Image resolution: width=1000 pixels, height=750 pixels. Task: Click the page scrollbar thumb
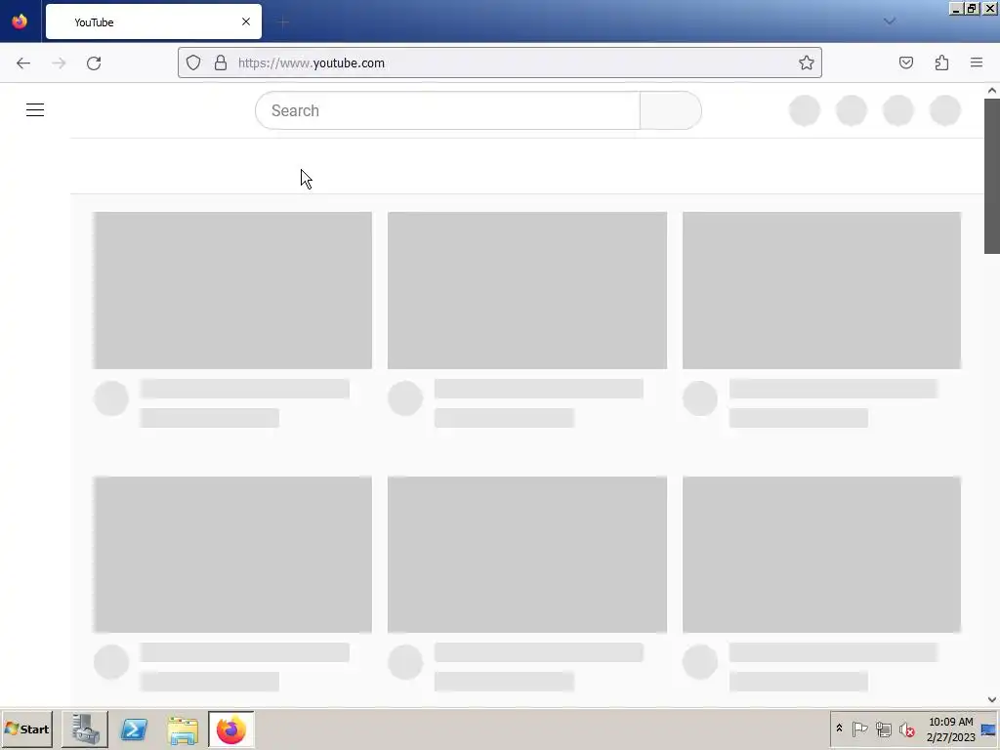click(x=992, y=176)
